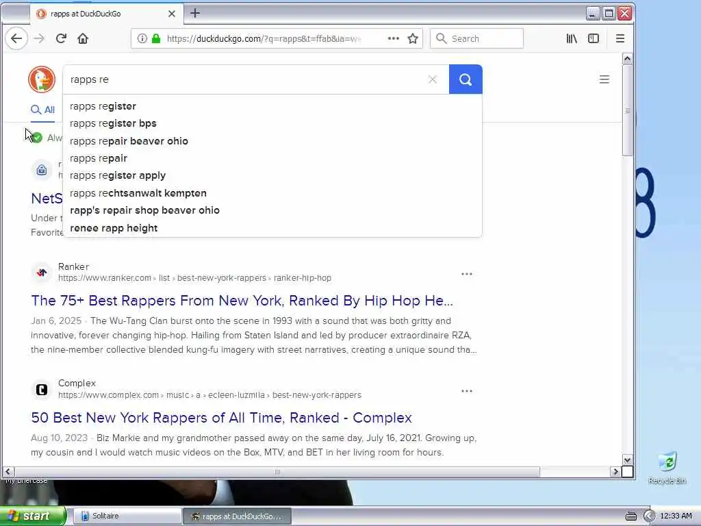Choose suggestion rapps register
Screen dimensions: 701x526
pyautogui.click(x=272, y=106)
